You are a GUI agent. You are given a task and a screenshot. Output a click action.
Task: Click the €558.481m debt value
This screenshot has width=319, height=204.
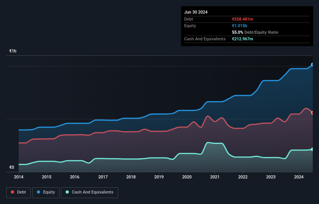(x=242, y=19)
